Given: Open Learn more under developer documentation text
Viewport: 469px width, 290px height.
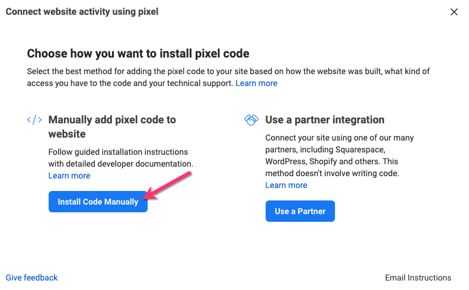Looking at the screenshot, I should point(69,176).
